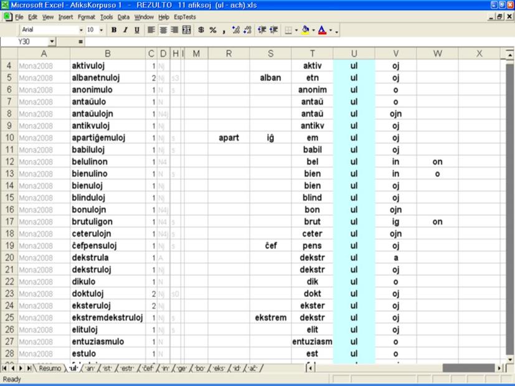
Task: Click the Name Box showing Y30
Action: point(25,42)
